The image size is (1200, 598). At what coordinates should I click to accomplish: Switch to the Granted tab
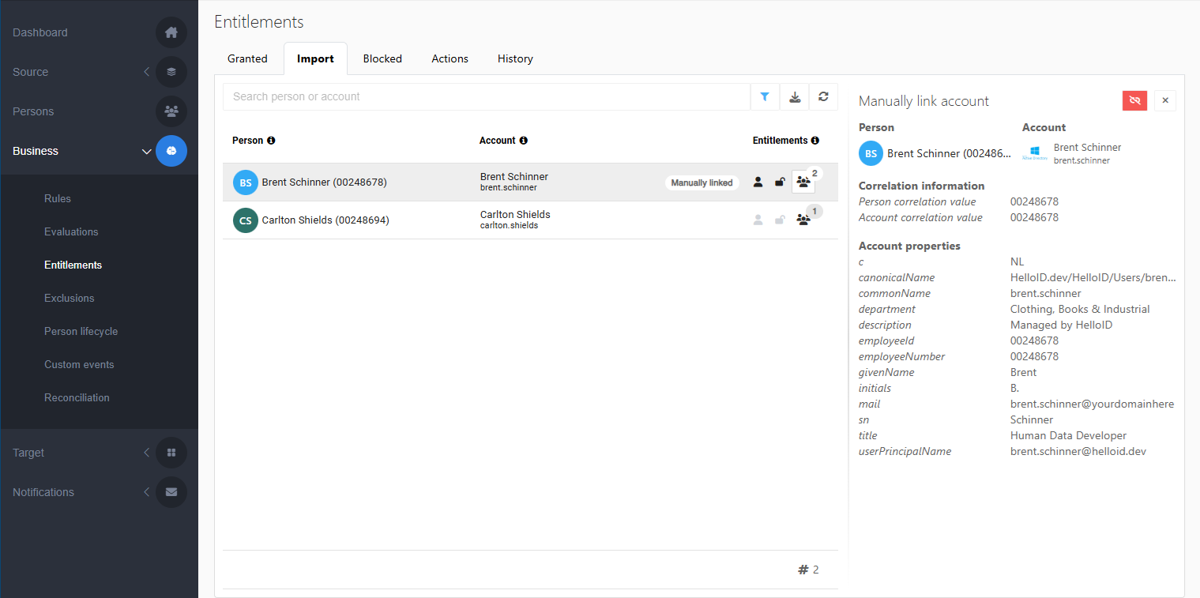point(247,58)
